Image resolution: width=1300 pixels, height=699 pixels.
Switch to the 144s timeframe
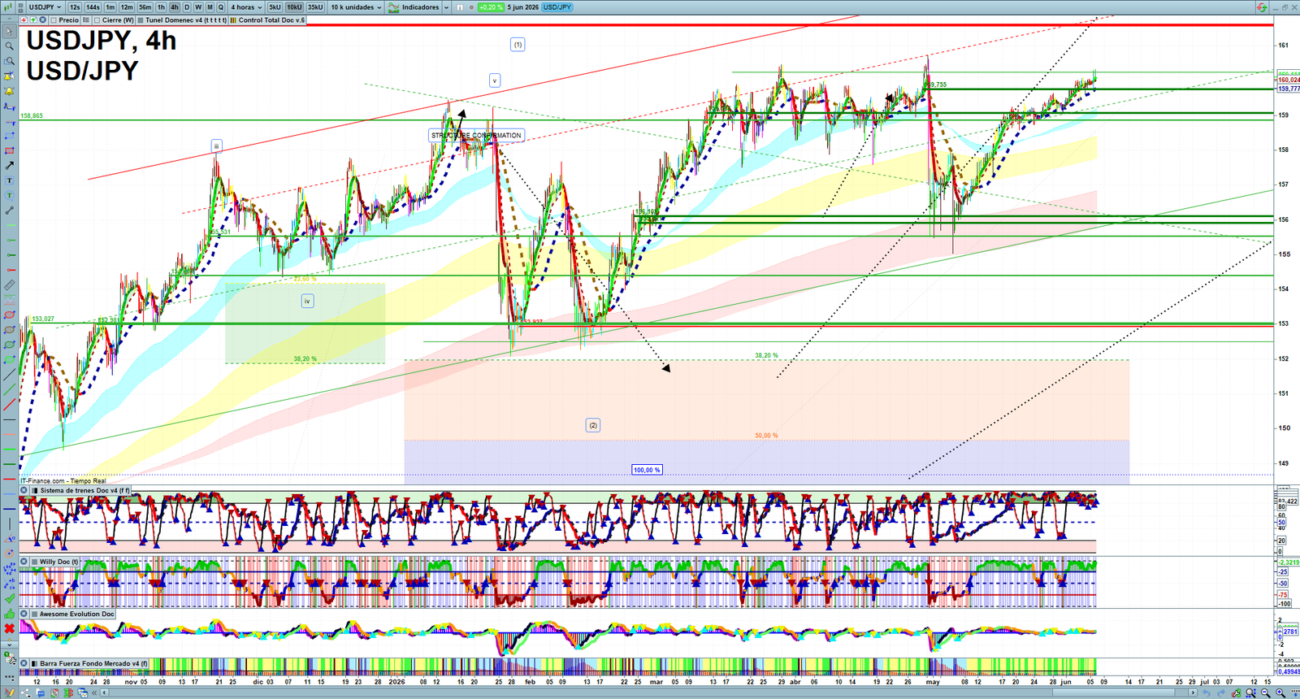tap(93, 7)
